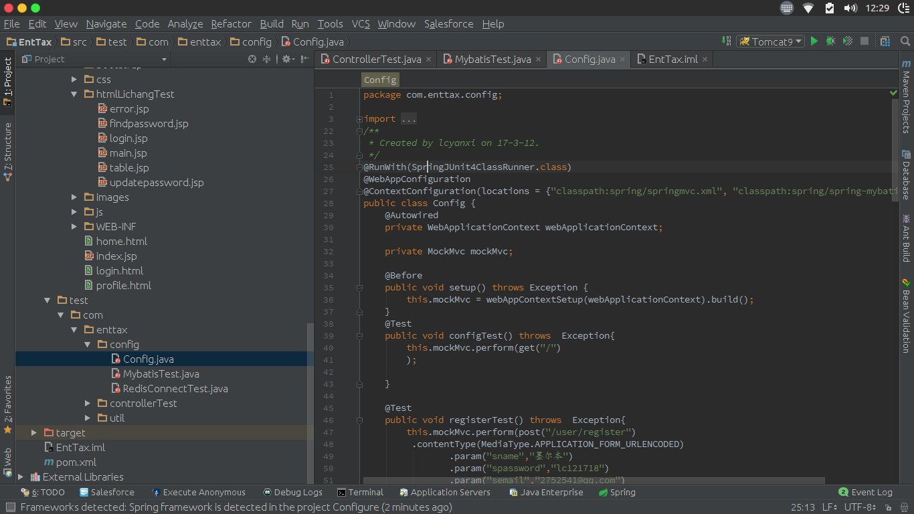Open the Tomcat9 run configuration dropdown

(x=771, y=41)
